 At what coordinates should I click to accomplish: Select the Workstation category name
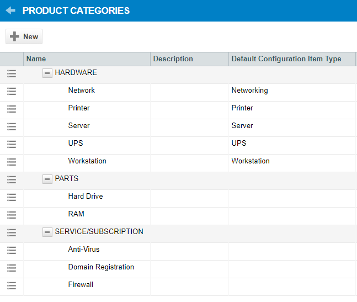(x=87, y=161)
